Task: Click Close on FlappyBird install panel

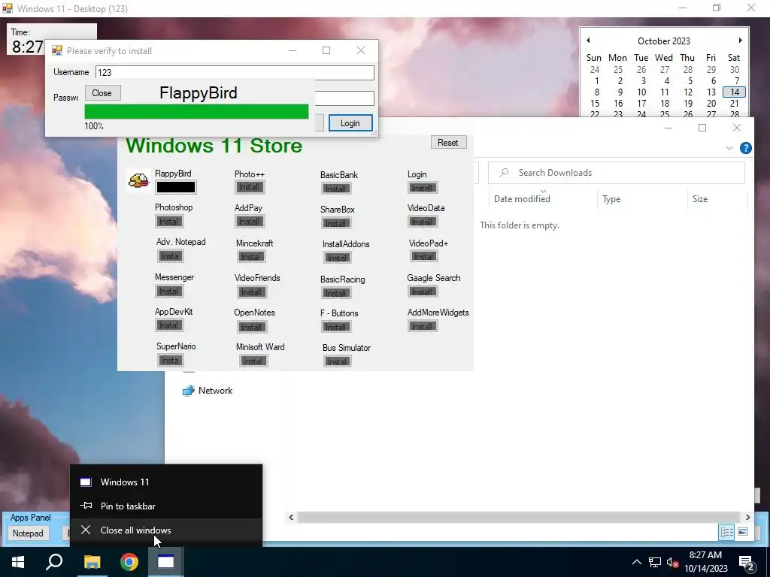Action: [102, 92]
